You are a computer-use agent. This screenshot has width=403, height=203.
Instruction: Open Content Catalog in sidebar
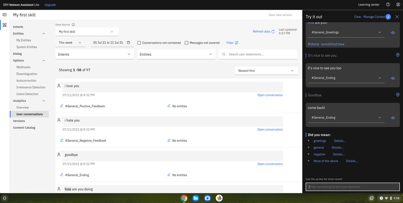tap(24, 128)
